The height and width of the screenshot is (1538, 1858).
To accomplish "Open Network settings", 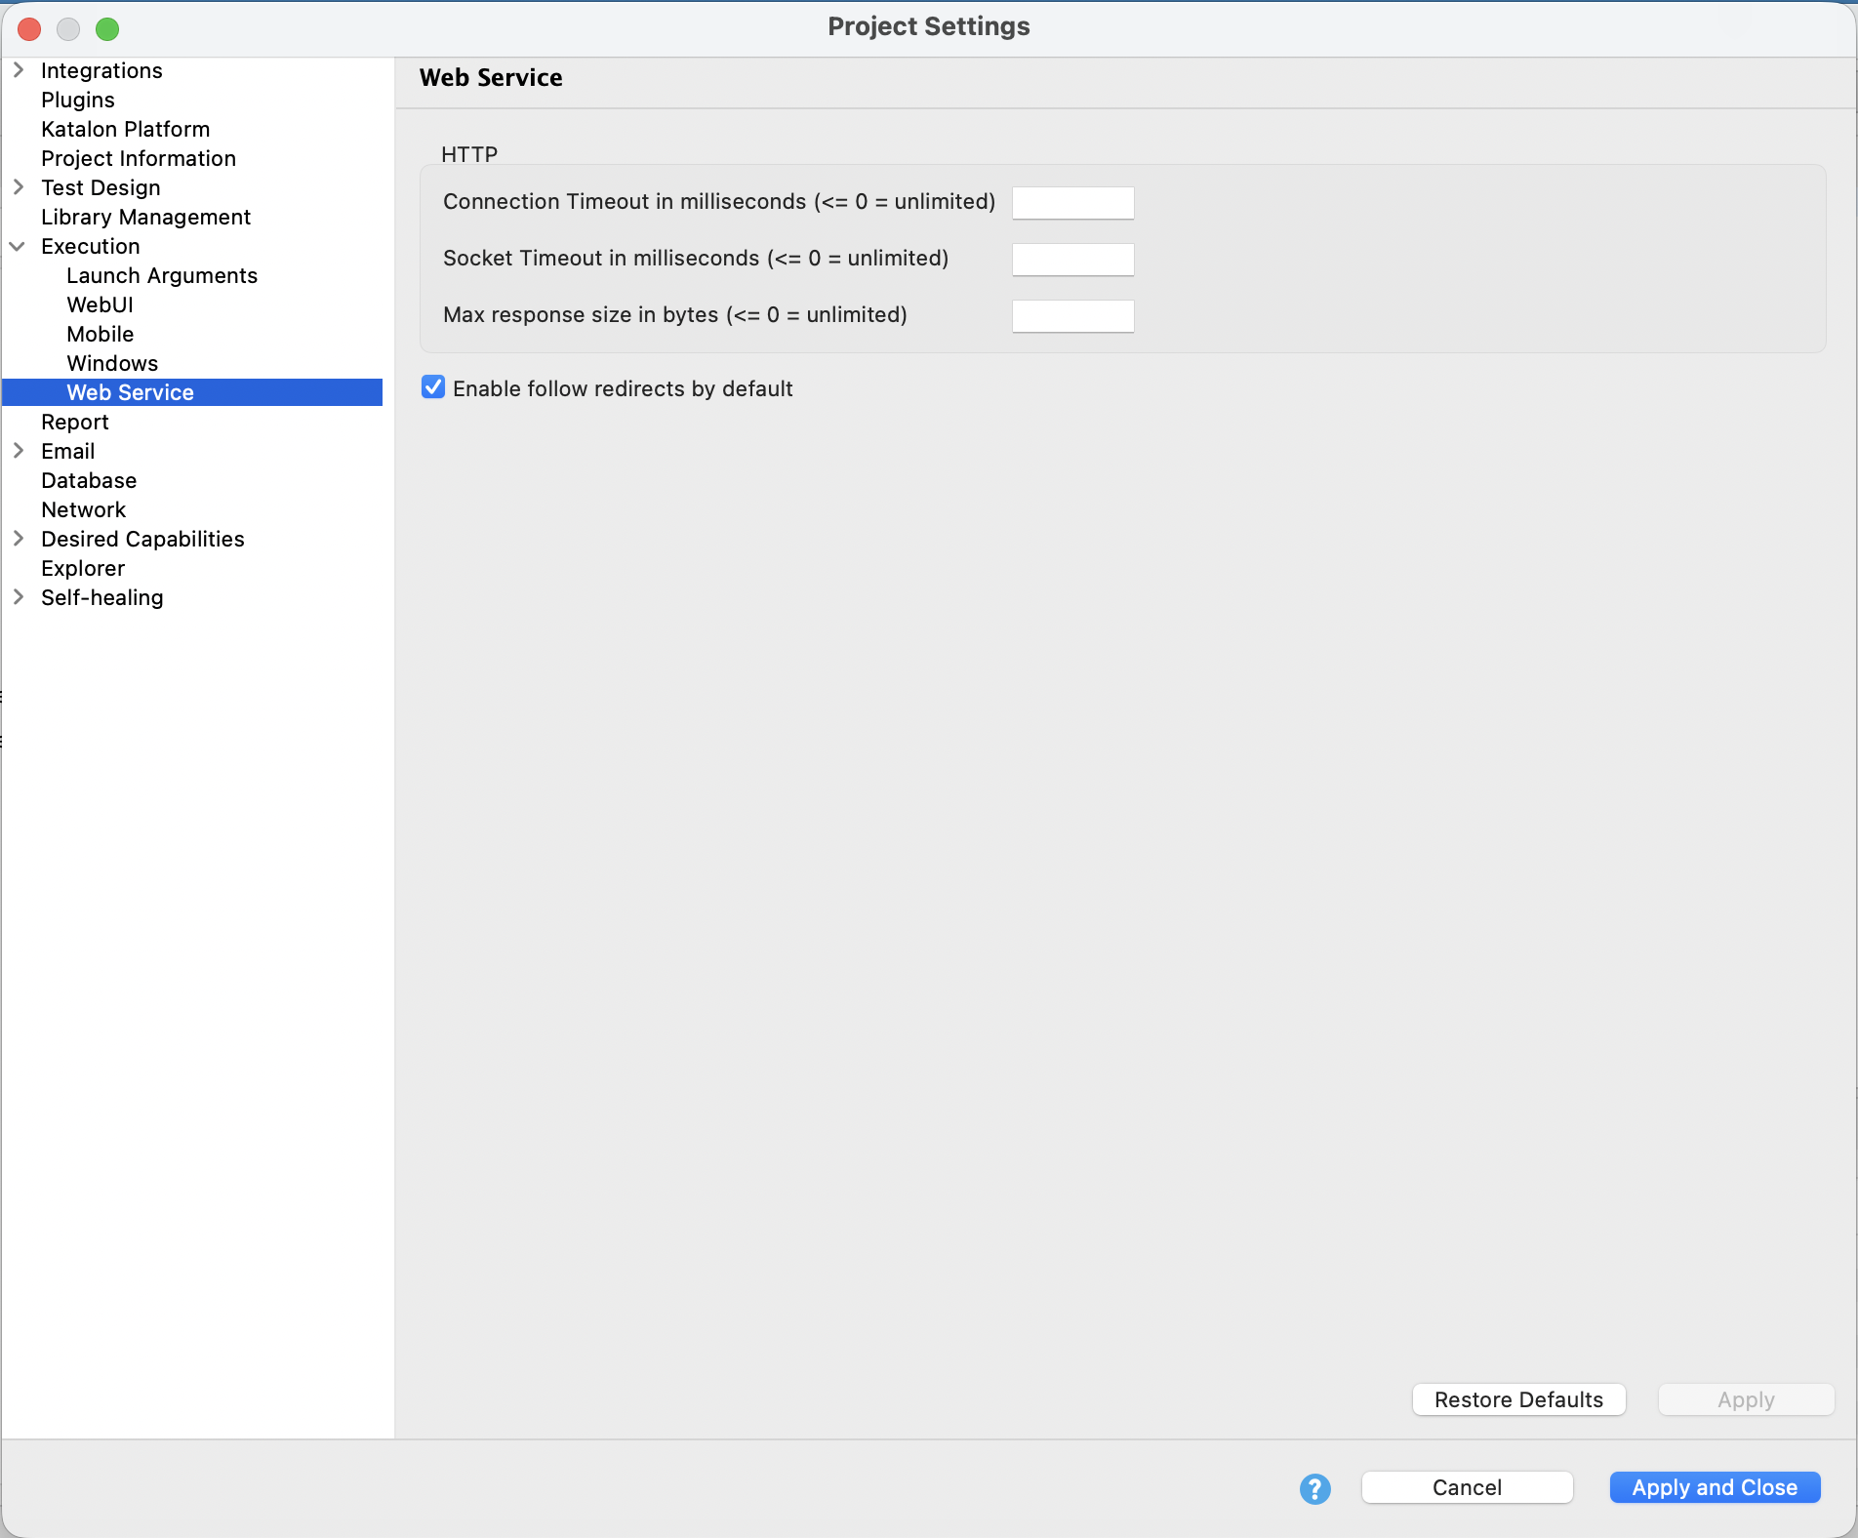I will (x=83, y=509).
